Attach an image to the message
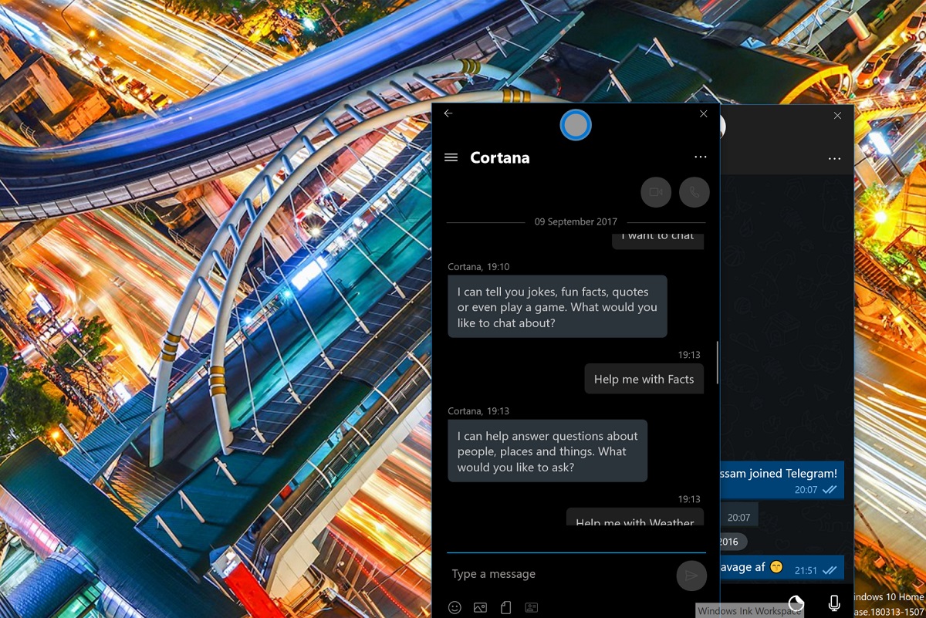 click(x=480, y=608)
